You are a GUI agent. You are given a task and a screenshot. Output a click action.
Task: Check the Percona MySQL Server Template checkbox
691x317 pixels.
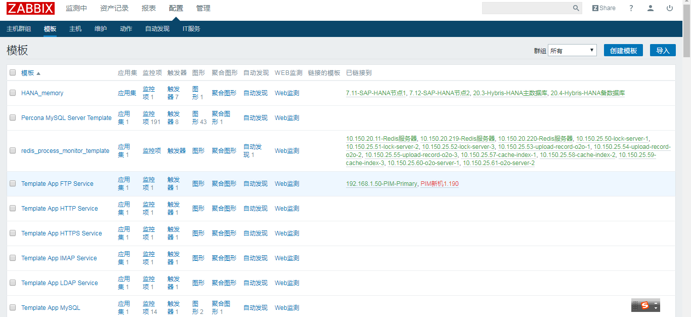click(13, 118)
